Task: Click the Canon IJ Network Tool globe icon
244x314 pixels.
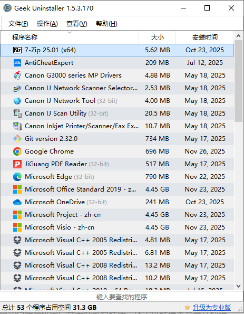Action: click(17, 101)
